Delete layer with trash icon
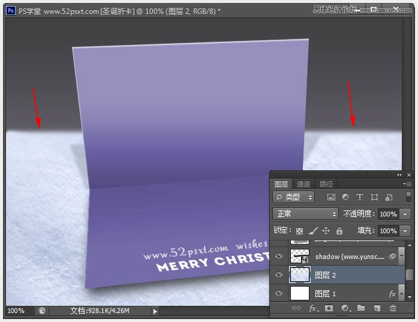Screen dimensions: 418x322 393,308
